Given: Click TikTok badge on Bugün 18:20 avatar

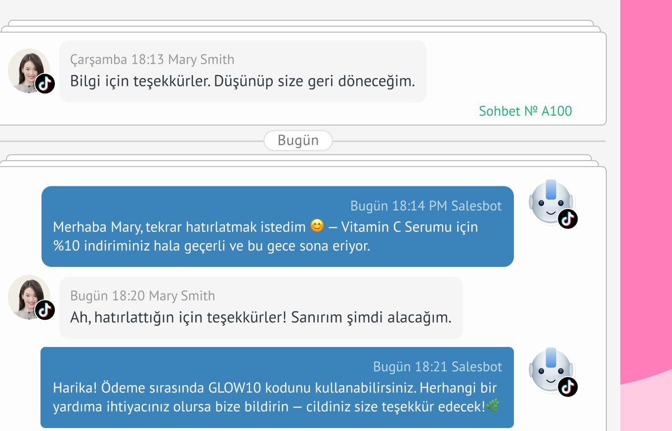Looking at the screenshot, I should click(45, 310).
